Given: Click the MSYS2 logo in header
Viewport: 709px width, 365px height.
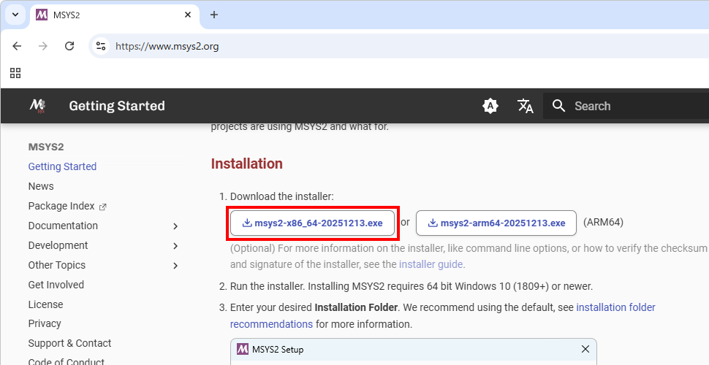Looking at the screenshot, I should (38, 106).
